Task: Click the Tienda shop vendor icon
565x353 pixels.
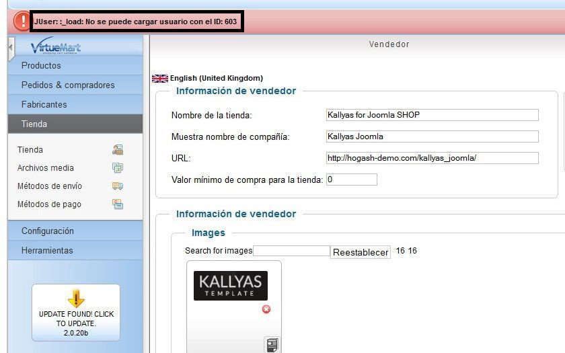Action: (118, 149)
